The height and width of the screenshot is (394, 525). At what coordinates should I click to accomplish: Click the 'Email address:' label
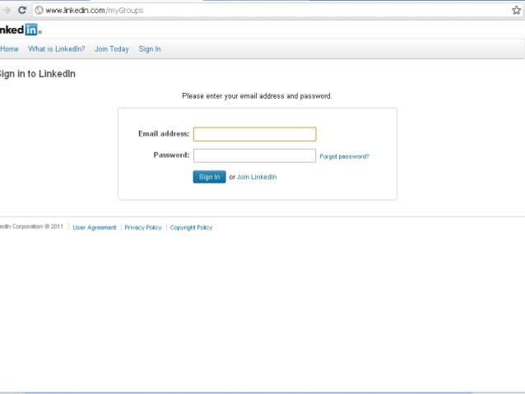tap(164, 133)
